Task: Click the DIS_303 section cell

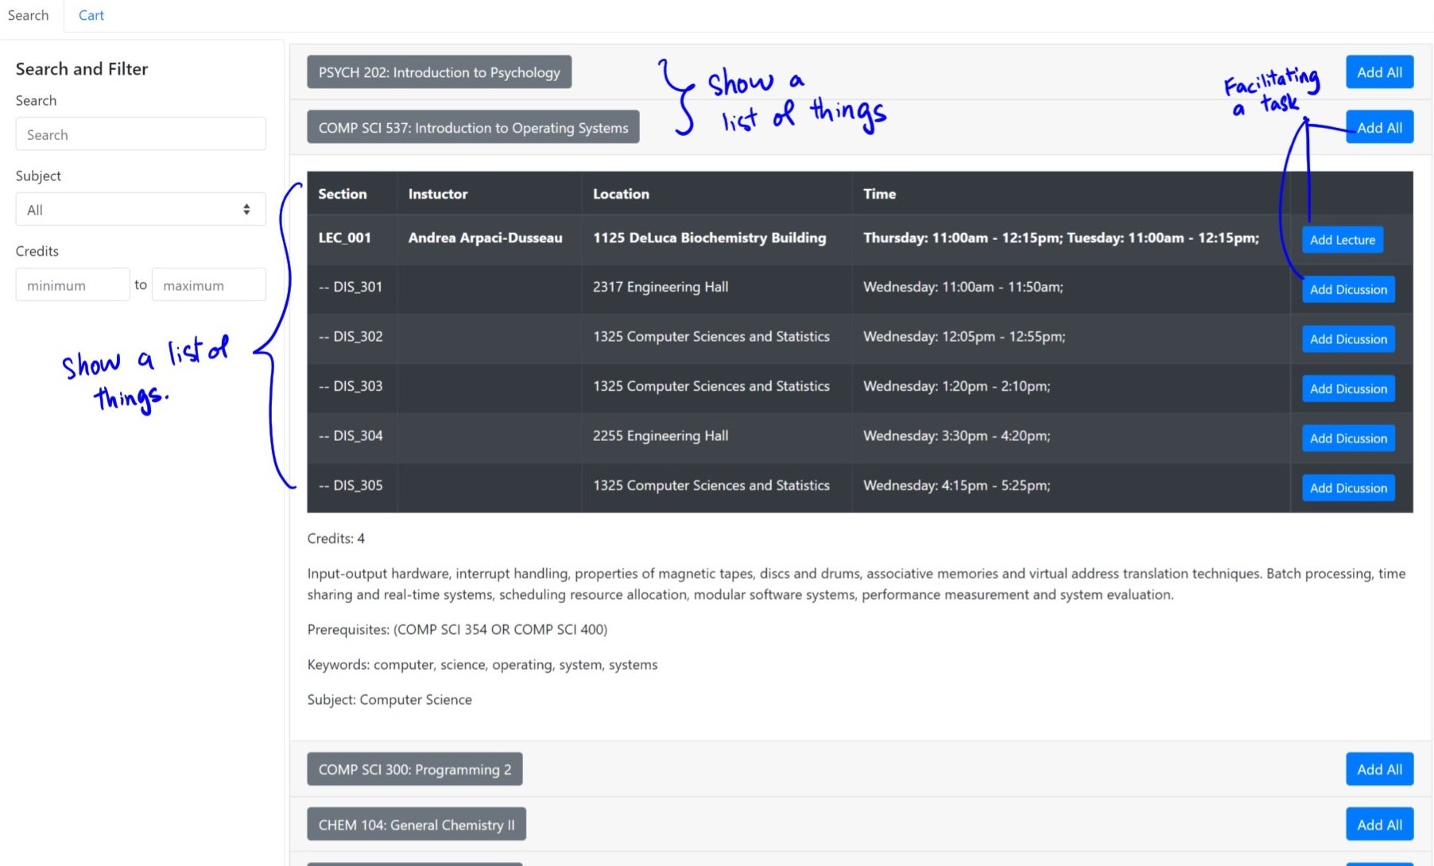Action: pos(352,388)
